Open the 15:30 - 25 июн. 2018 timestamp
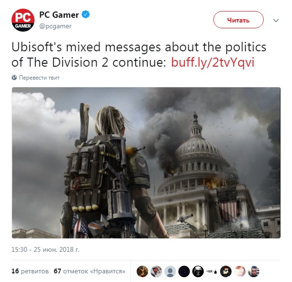This screenshot has width=292, height=282. [46, 249]
